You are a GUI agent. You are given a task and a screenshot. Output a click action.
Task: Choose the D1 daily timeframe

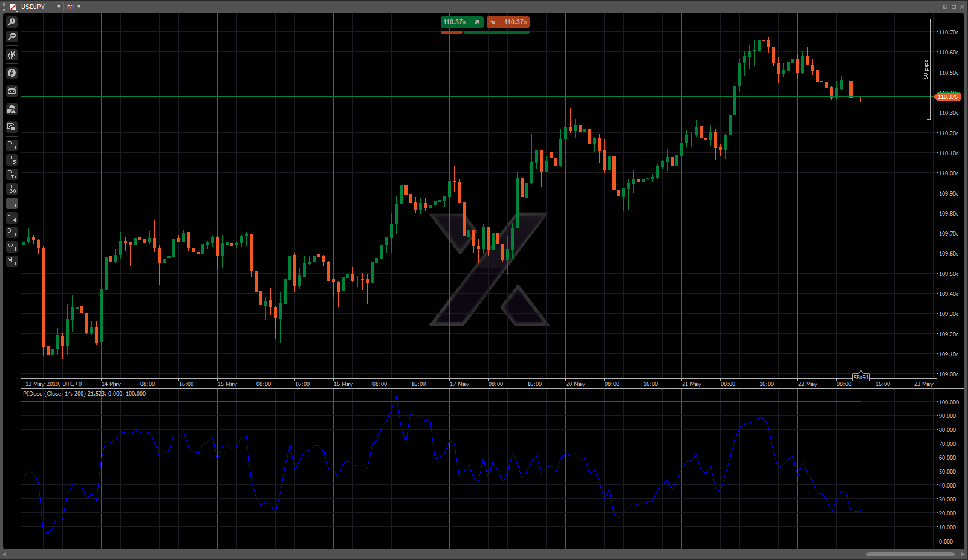pyautogui.click(x=11, y=232)
